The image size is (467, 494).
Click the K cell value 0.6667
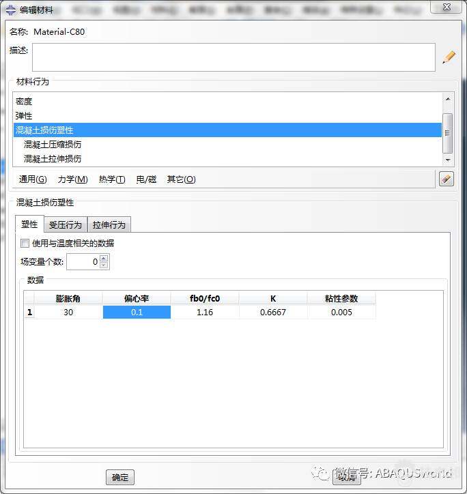click(273, 313)
